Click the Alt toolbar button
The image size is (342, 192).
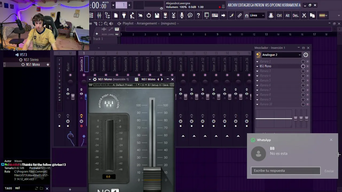287,15
